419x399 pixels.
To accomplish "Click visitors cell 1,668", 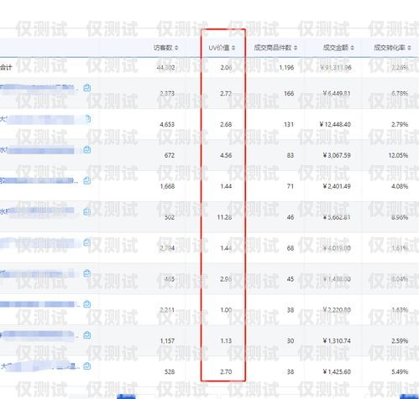I will pyautogui.click(x=167, y=186).
